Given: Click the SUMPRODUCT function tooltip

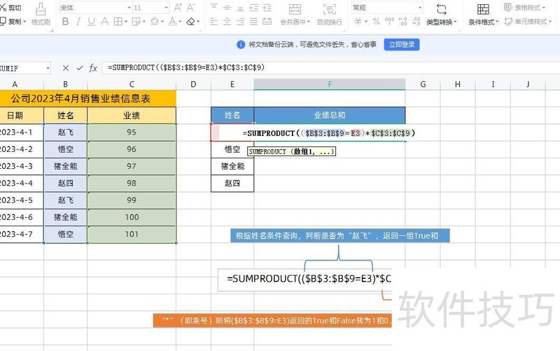Looking at the screenshot, I should tap(291, 151).
